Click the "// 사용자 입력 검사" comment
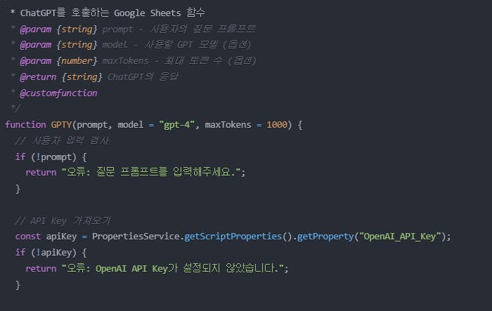Viewport: 492px width, 311px height. click(x=63, y=140)
